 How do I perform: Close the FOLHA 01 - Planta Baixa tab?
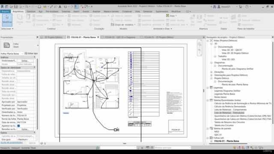pyautogui.click(x=98, y=37)
